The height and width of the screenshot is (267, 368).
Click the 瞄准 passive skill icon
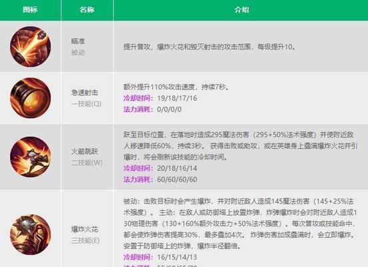[x=30, y=47]
